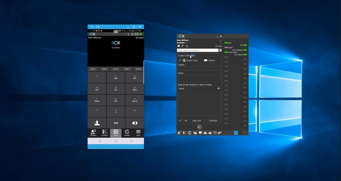Tap the Call button on phone dialpad

(x=116, y=123)
